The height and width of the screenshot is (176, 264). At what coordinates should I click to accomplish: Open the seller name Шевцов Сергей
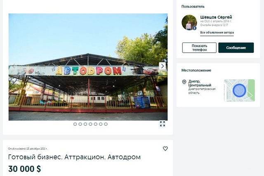pos(216,17)
